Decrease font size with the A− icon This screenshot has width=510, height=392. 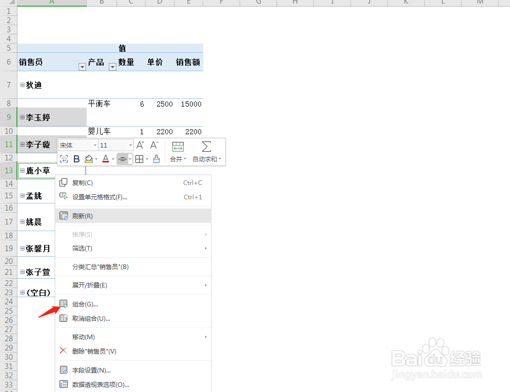click(154, 146)
